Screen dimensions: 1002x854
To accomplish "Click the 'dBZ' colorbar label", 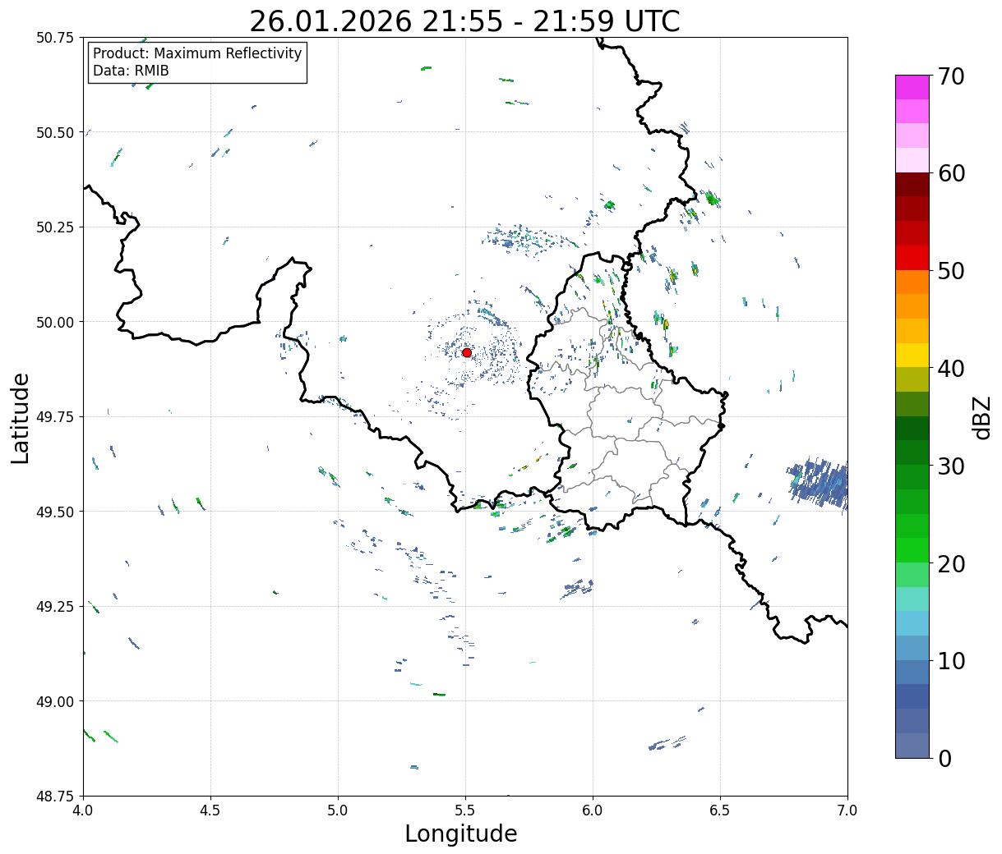I will [981, 417].
